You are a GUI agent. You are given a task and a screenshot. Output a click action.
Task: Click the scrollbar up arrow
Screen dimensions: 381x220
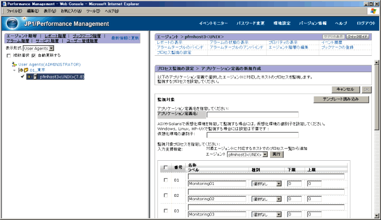pyautogui.click(x=376, y=63)
